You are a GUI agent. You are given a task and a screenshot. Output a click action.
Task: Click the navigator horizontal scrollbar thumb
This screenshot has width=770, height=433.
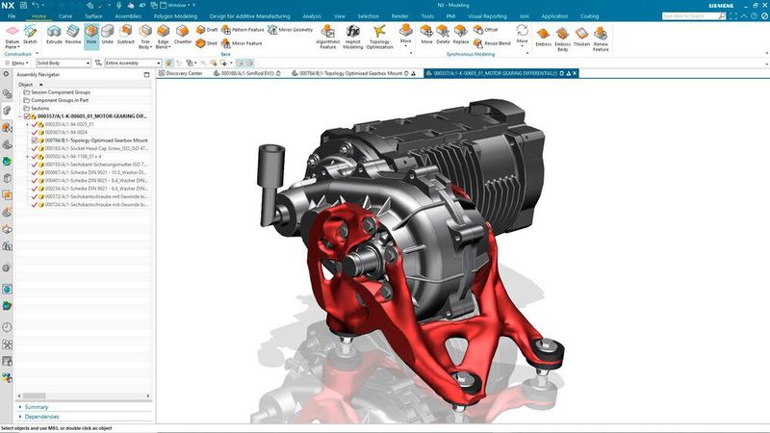point(35,395)
